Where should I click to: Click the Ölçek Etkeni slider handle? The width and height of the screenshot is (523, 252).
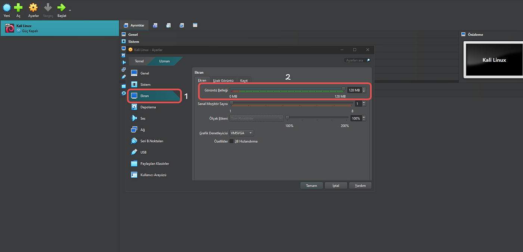(x=287, y=117)
